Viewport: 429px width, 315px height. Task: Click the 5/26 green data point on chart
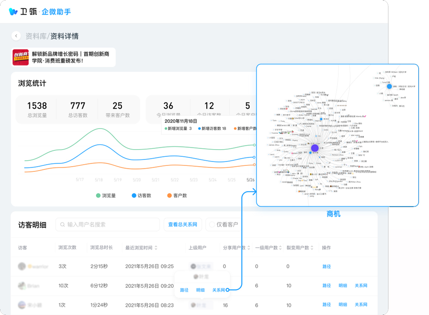(254, 145)
